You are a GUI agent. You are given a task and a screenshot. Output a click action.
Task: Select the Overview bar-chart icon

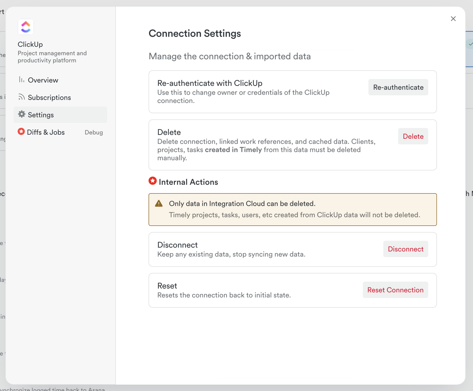[21, 80]
